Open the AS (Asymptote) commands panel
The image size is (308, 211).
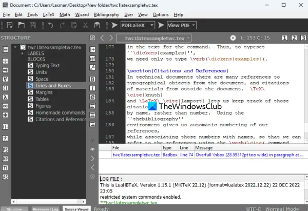[5, 177]
